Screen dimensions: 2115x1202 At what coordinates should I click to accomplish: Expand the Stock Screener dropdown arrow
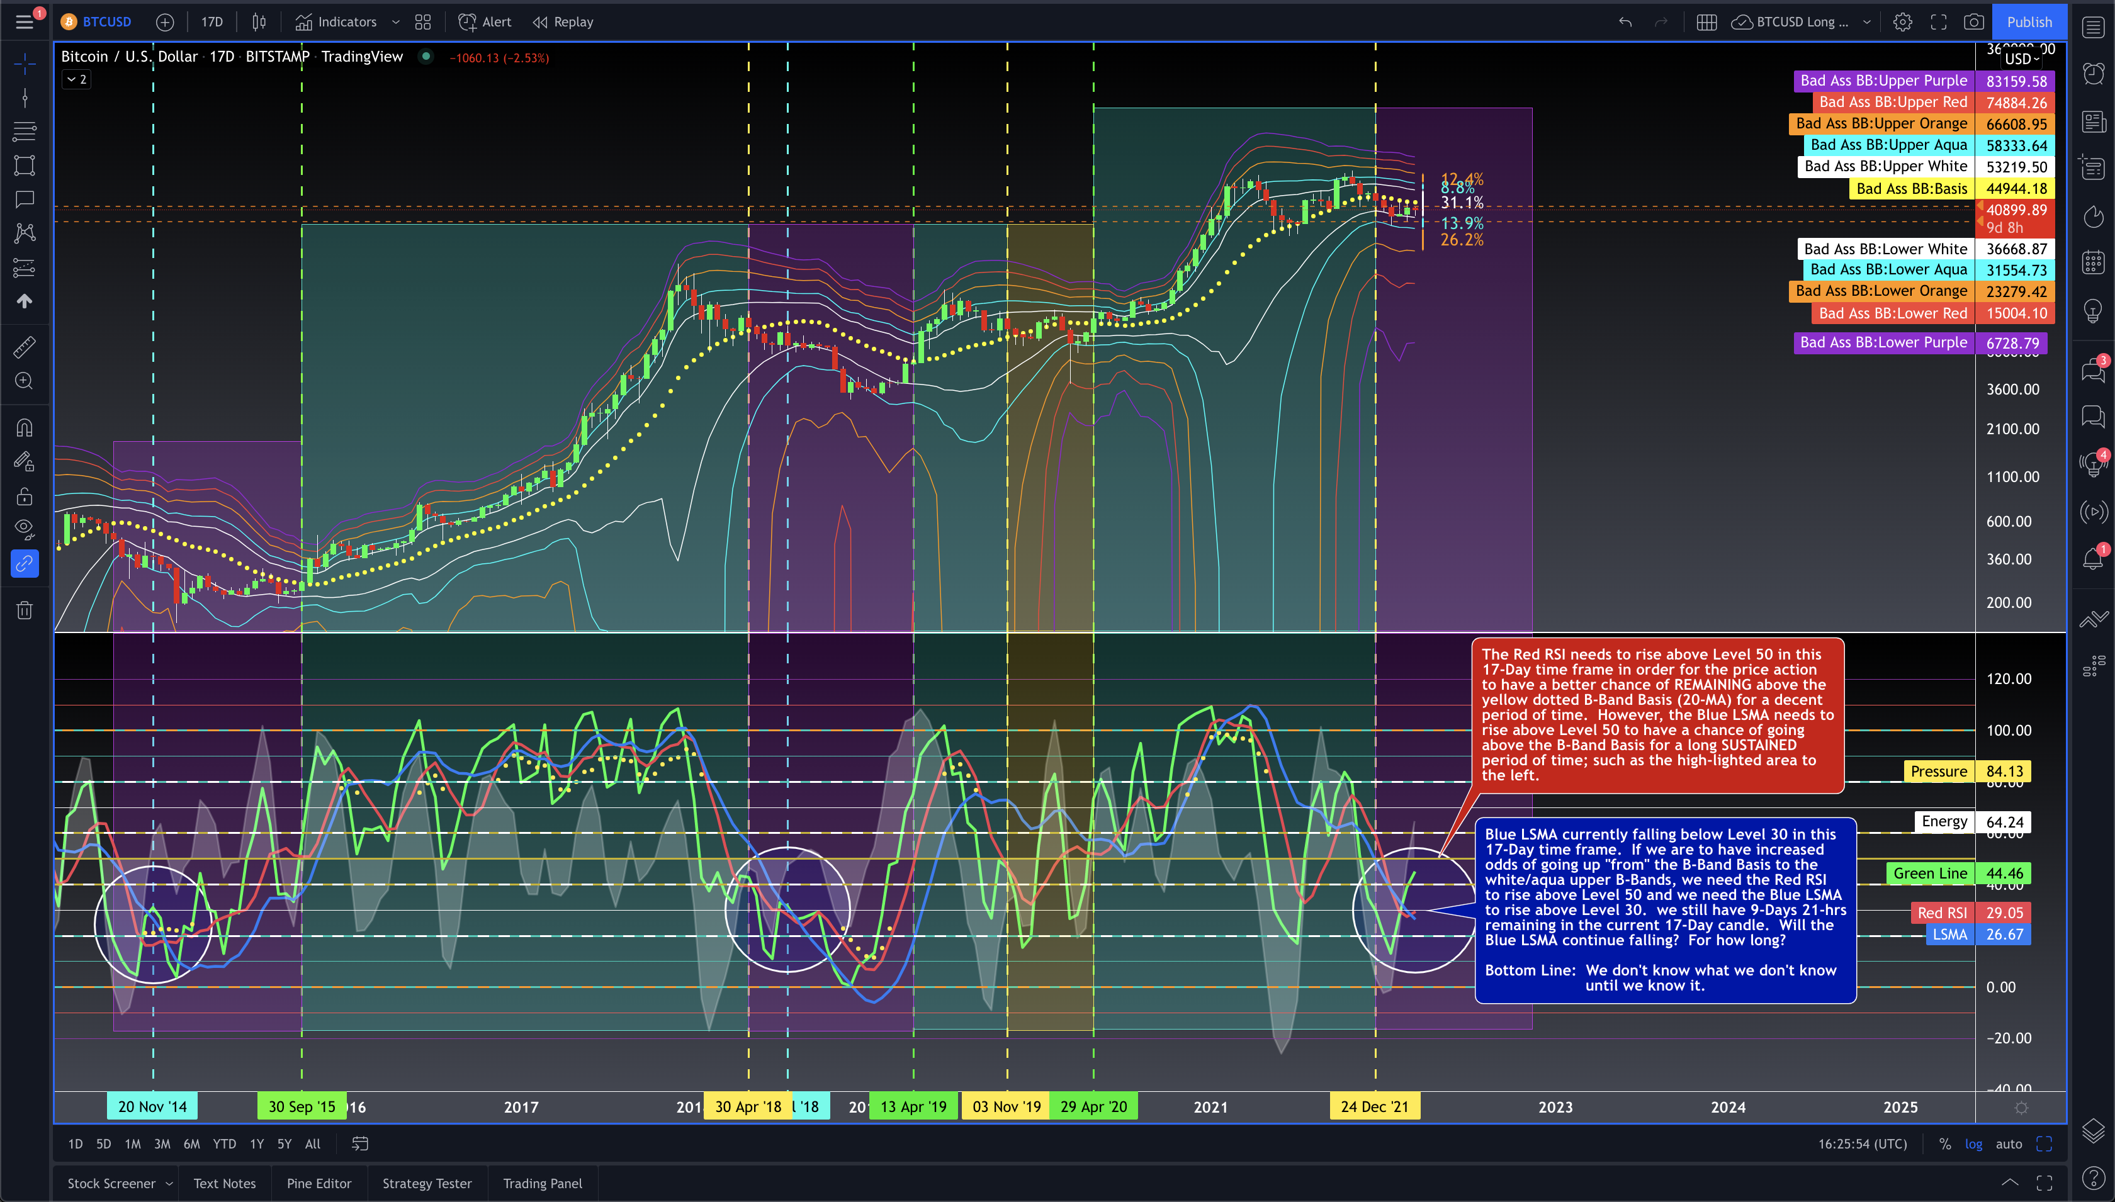point(169,1184)
